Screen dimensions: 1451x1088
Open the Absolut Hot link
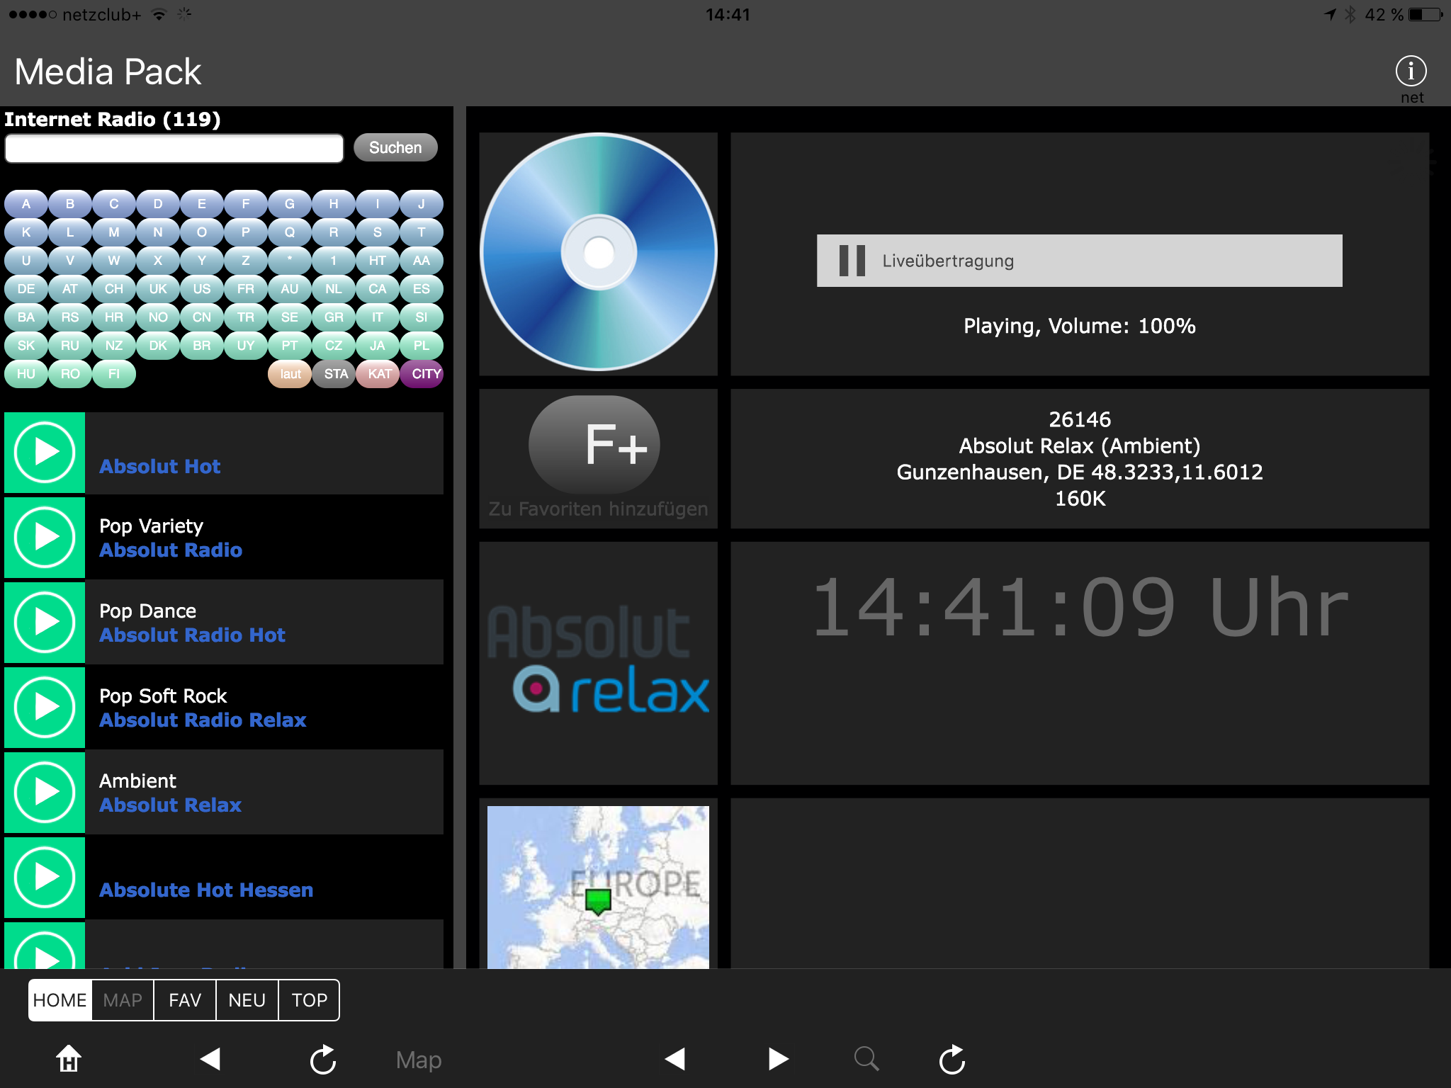(160, 466)
